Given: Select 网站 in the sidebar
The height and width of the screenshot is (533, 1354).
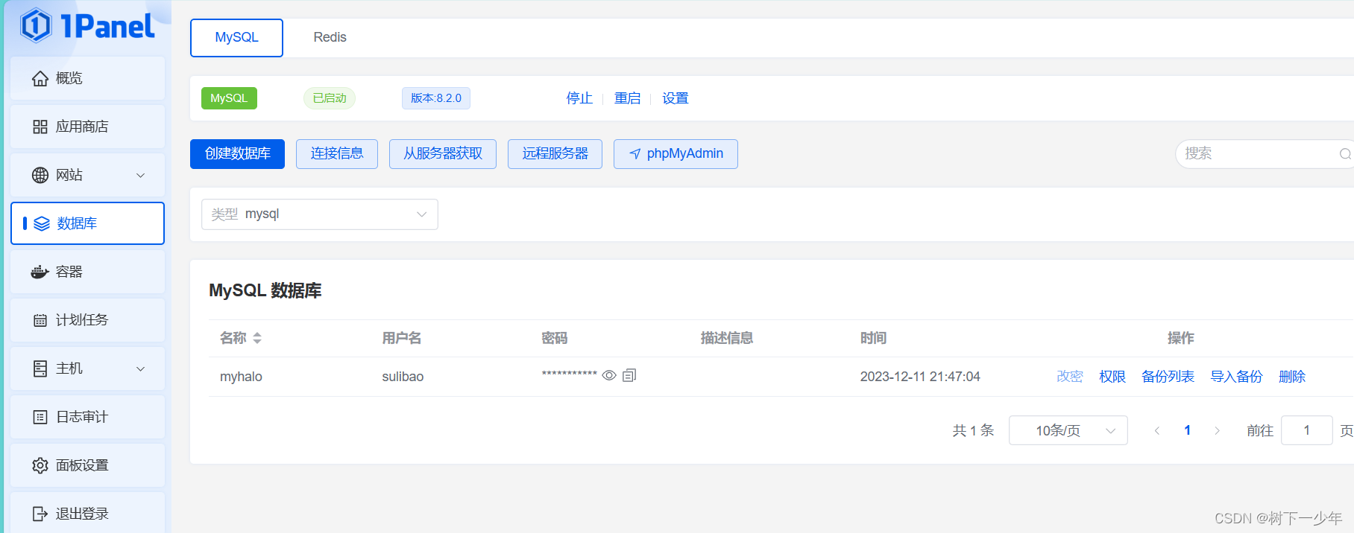Looking at the screenshot, I should pyautogui.click(x=87, y=175).
